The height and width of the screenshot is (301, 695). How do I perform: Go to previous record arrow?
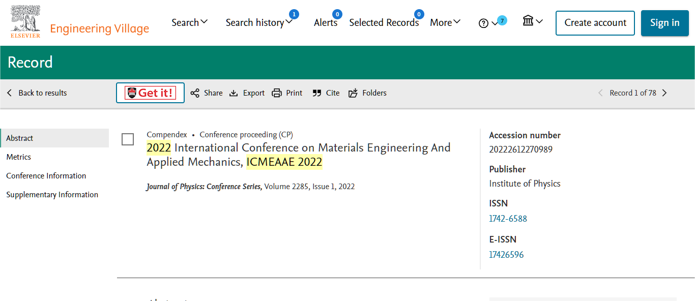tap(600, 93)
